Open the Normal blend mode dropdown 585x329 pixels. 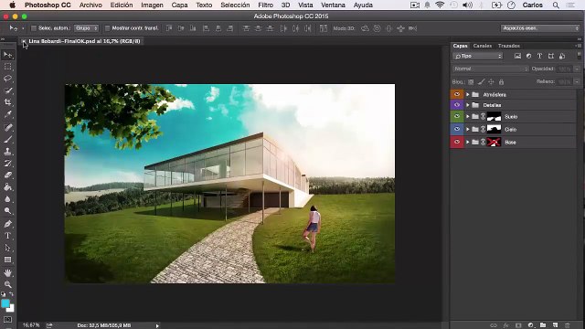click(490, 69)
